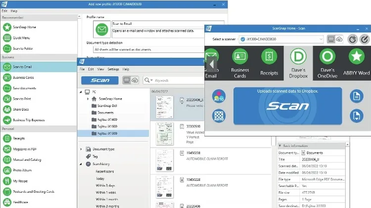This screenshot has height=208, width=371.
Task: Show scans from Today in history
Action: click(x=100, y=179)
